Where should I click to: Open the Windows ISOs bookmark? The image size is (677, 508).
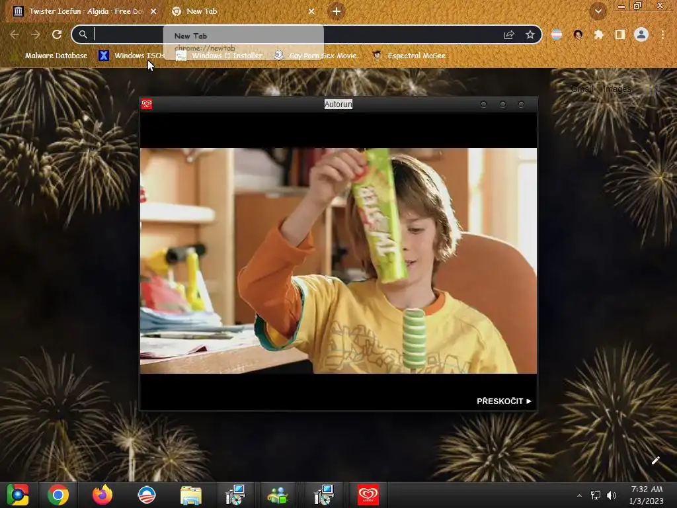coord(132,56)
